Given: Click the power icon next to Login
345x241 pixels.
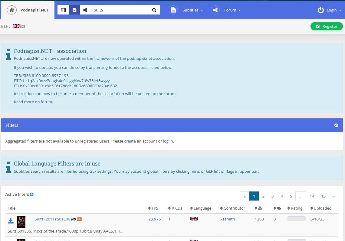Looking at the screenshot, I should 320,10.
